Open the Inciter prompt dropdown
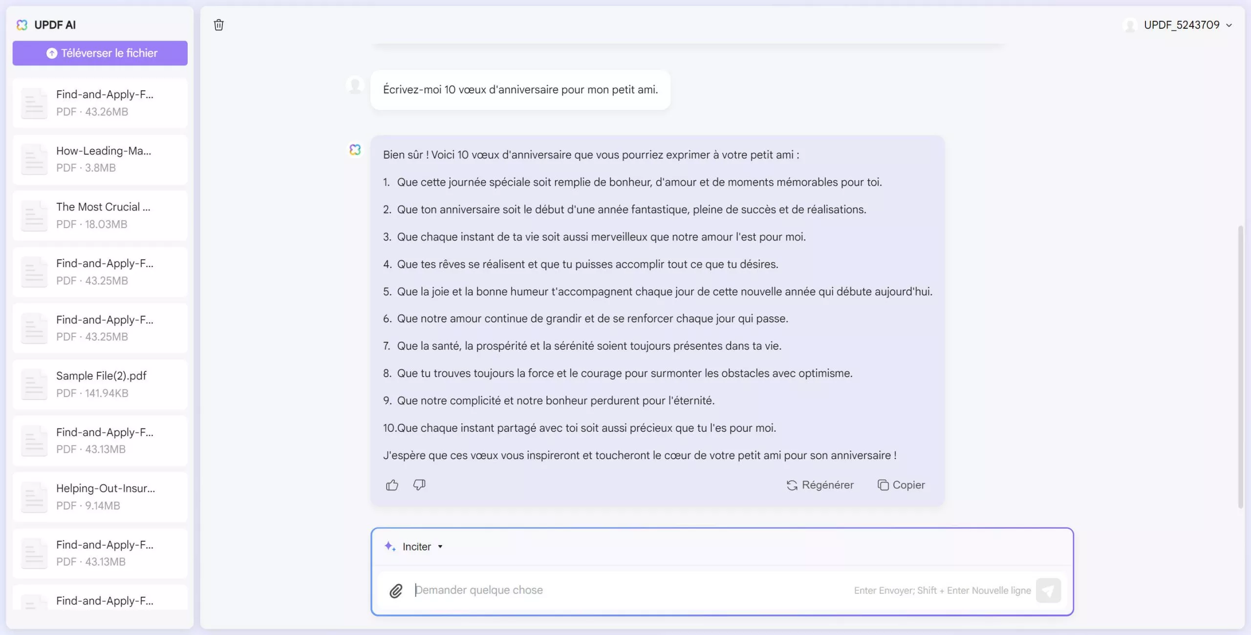1251x635 pixels. point(440,547)
